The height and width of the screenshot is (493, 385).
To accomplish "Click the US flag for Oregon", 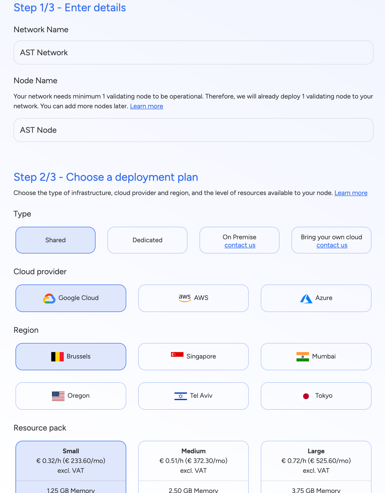I will coord(58,396).
